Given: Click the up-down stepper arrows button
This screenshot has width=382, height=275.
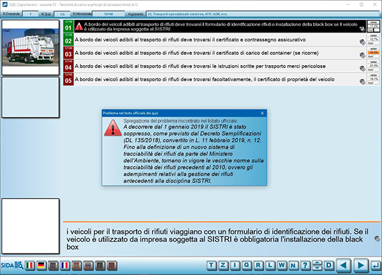Looking at the screenshot, I should coord(317,265).
